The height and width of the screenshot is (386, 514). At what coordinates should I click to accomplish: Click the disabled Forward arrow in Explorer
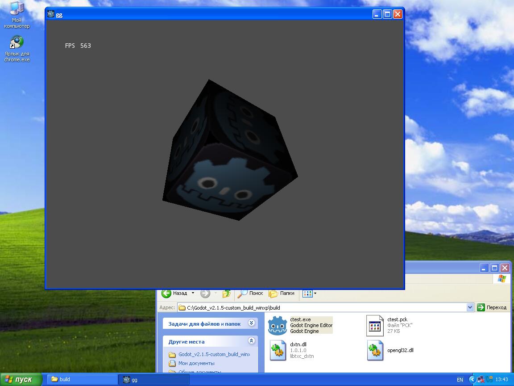[x=205, y=294]
